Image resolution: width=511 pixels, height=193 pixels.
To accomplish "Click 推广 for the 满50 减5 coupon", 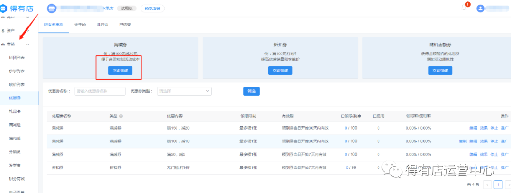I will [504, 154].
